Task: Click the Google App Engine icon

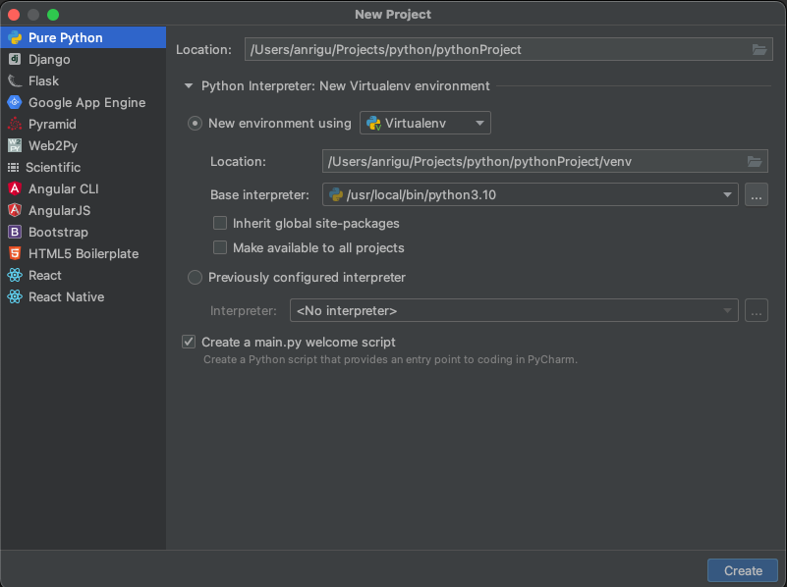Action: tap(14, 103)
